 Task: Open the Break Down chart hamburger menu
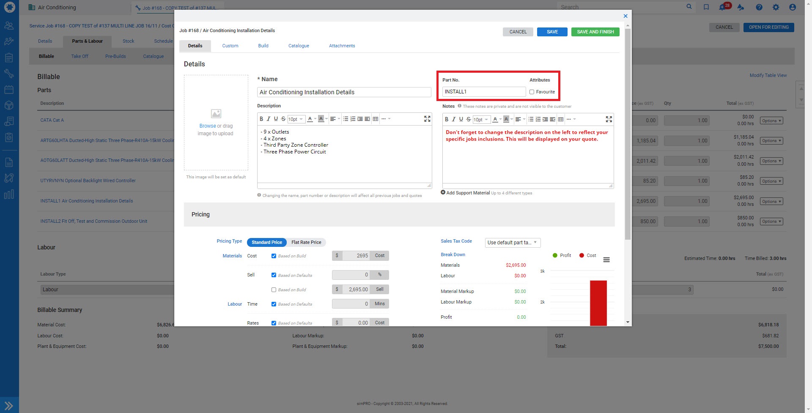pyautogui.click(x=606, y=260)
